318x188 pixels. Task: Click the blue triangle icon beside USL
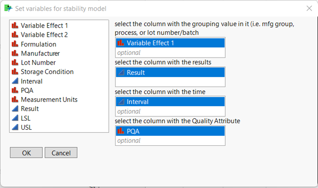click(15, 127)
